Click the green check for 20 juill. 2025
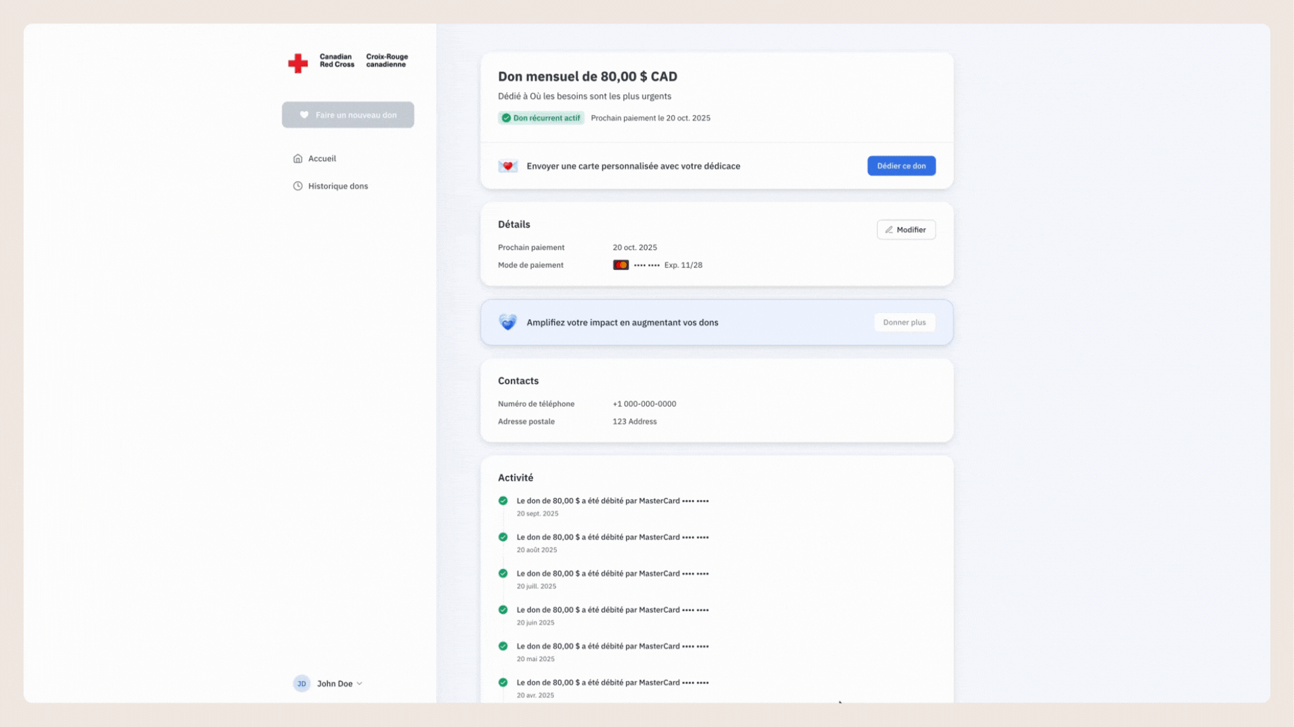This screenshot has width=1294, height=727. [503, 574]
